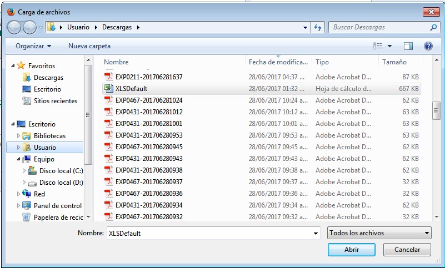Click the back navigation arrow button
This screenshot has height=268, width=445.
(x=14, y=27)
